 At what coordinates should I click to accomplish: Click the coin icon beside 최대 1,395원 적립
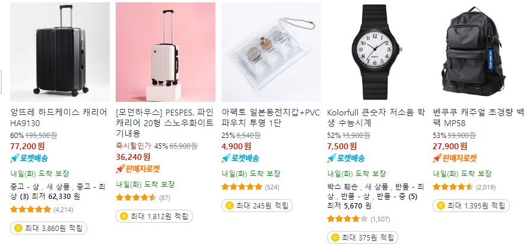440,206
